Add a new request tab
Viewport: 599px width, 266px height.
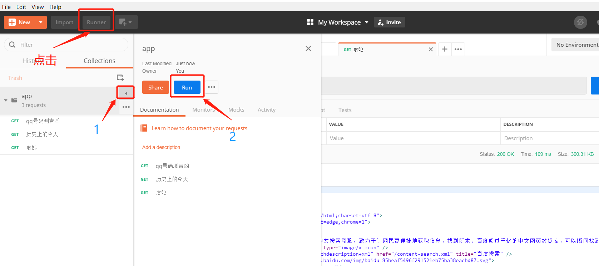coord(445,49)
